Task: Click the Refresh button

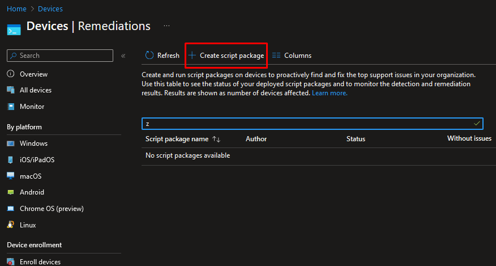Action: pos(163,56)
